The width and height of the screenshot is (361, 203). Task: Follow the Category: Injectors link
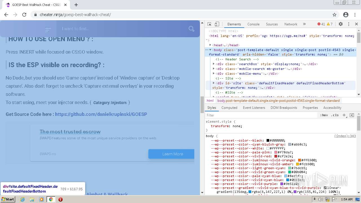coord(110,103)
